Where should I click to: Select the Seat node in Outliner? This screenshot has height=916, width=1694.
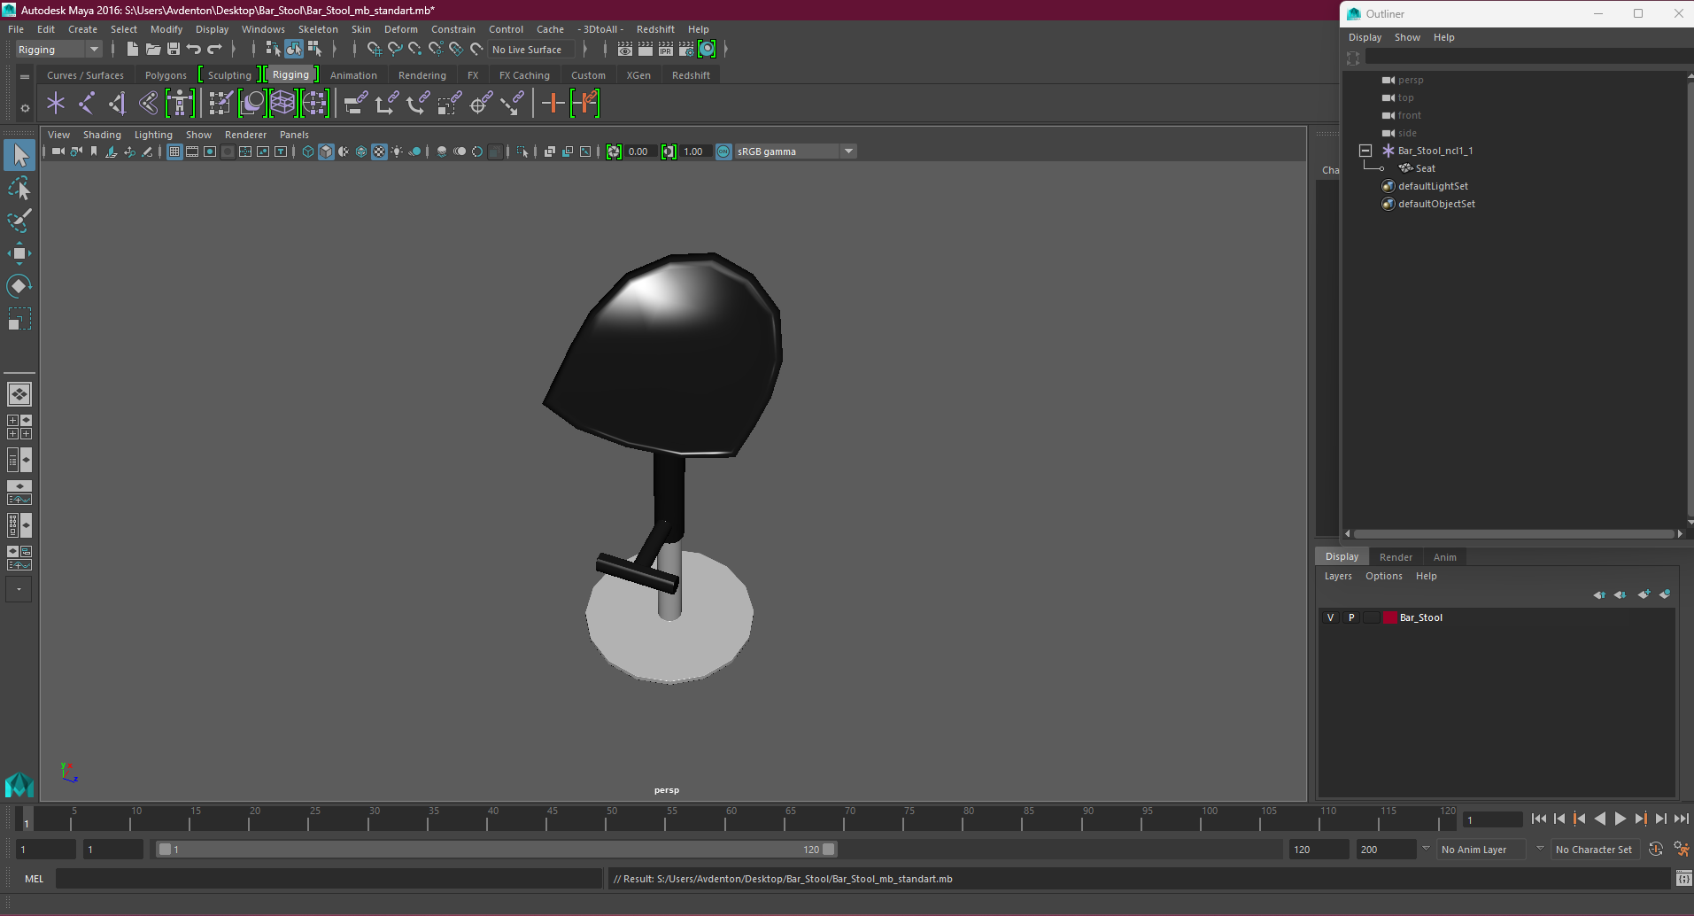(x=1425, y=168)
